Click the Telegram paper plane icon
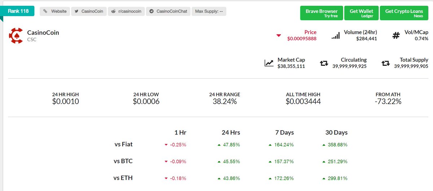The width and height of the screenshot is (433, 191). point(152,11)
